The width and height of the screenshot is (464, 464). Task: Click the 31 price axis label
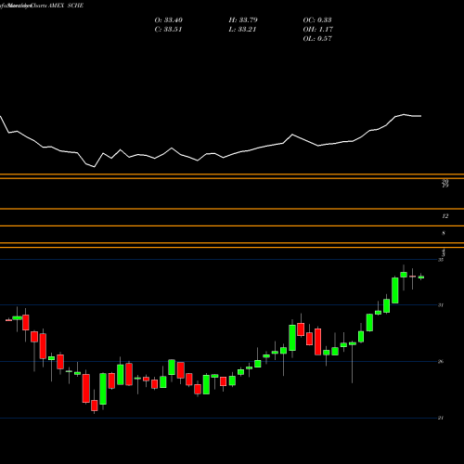pyautogui.click(x=441, y=305)
